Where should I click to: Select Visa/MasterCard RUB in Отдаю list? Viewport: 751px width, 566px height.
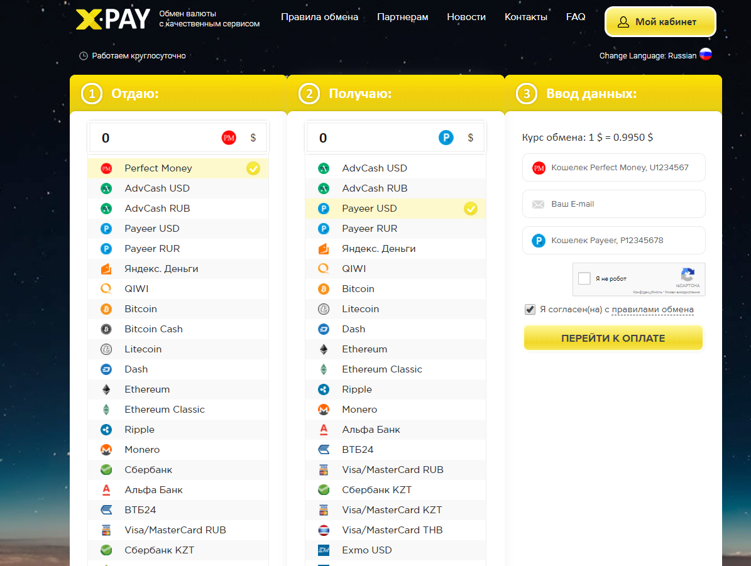click(178, 531)
